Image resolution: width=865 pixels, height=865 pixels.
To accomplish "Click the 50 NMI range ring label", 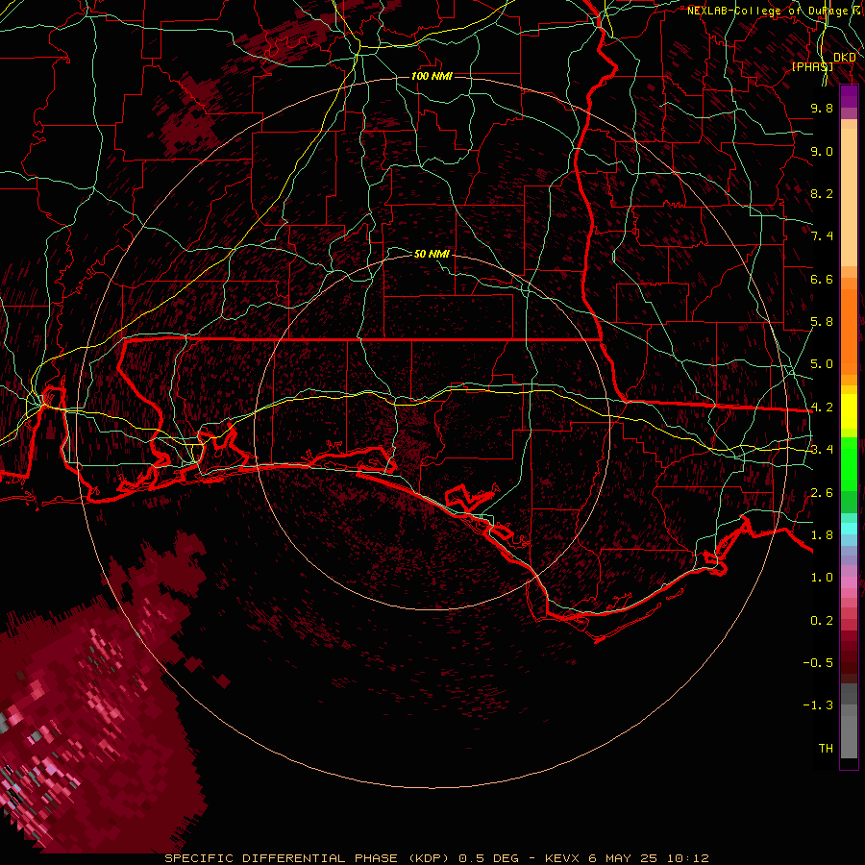I will (432, 254).
